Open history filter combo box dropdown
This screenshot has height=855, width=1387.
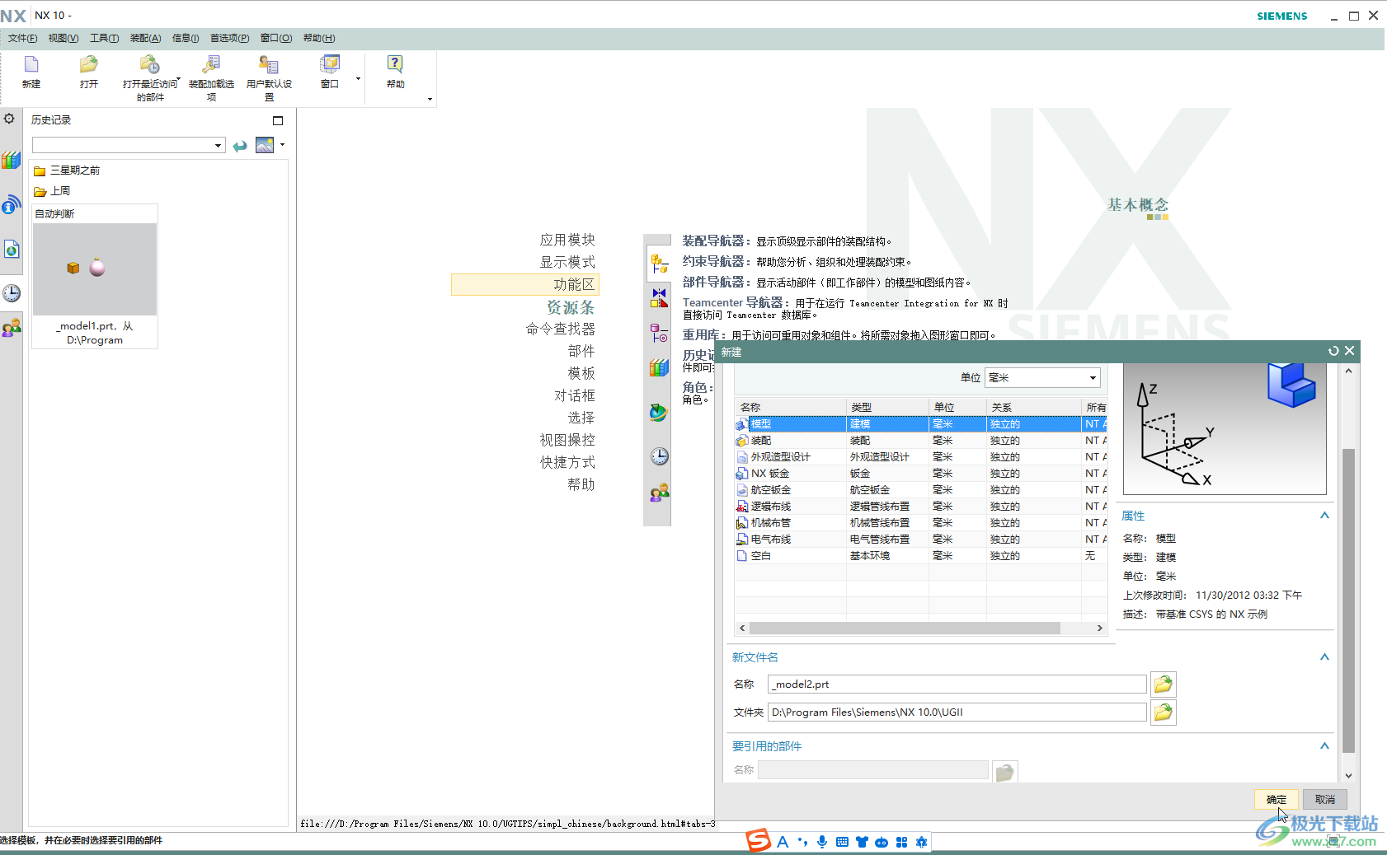click(218, 146)
